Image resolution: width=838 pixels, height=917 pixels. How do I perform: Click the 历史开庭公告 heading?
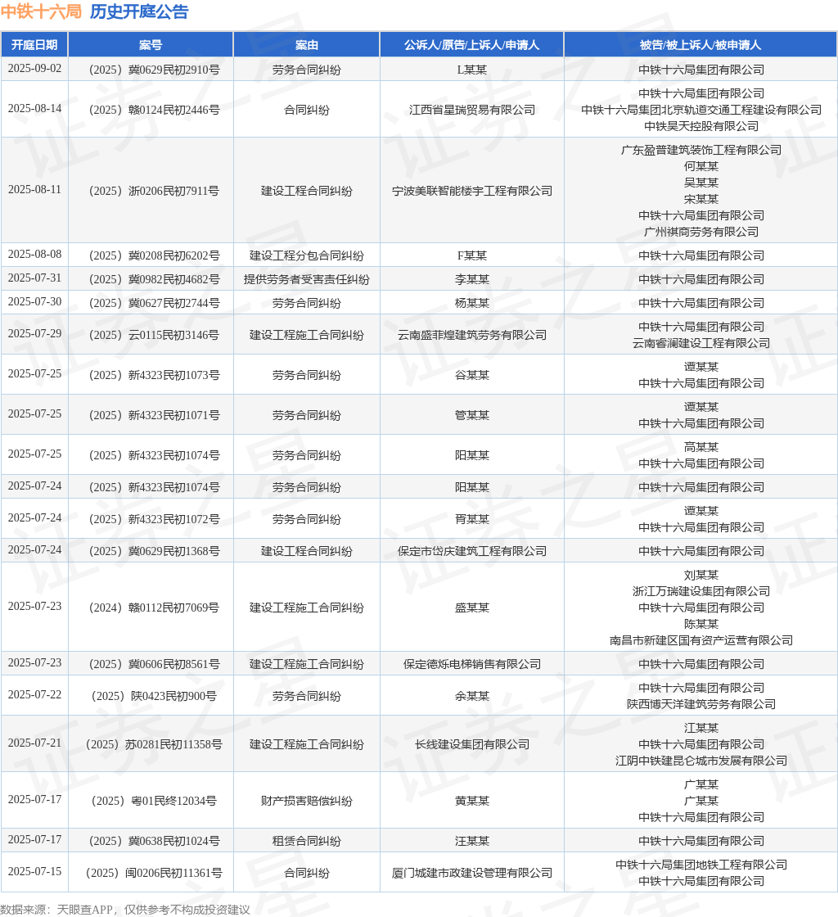pos(139,11)
